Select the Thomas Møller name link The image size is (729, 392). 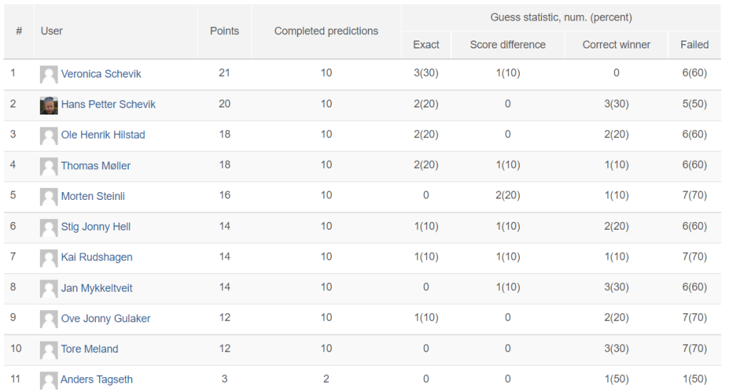(x=95, y=166)
